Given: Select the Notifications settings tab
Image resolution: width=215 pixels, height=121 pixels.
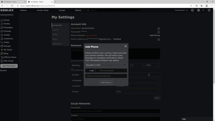Looking at the screenshot, I should click(x=60, y=44).
